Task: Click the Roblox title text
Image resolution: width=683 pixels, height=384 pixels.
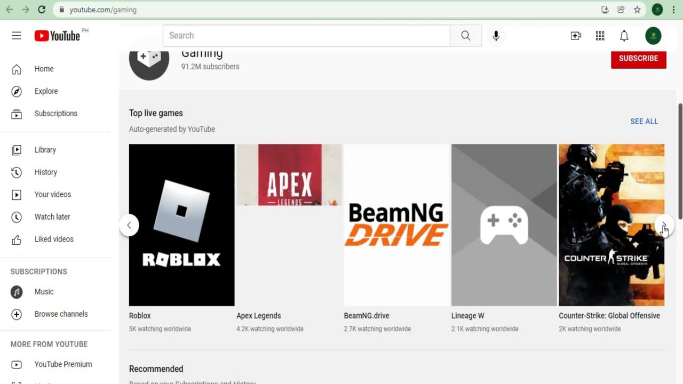Action: click(x=140, y=316)
